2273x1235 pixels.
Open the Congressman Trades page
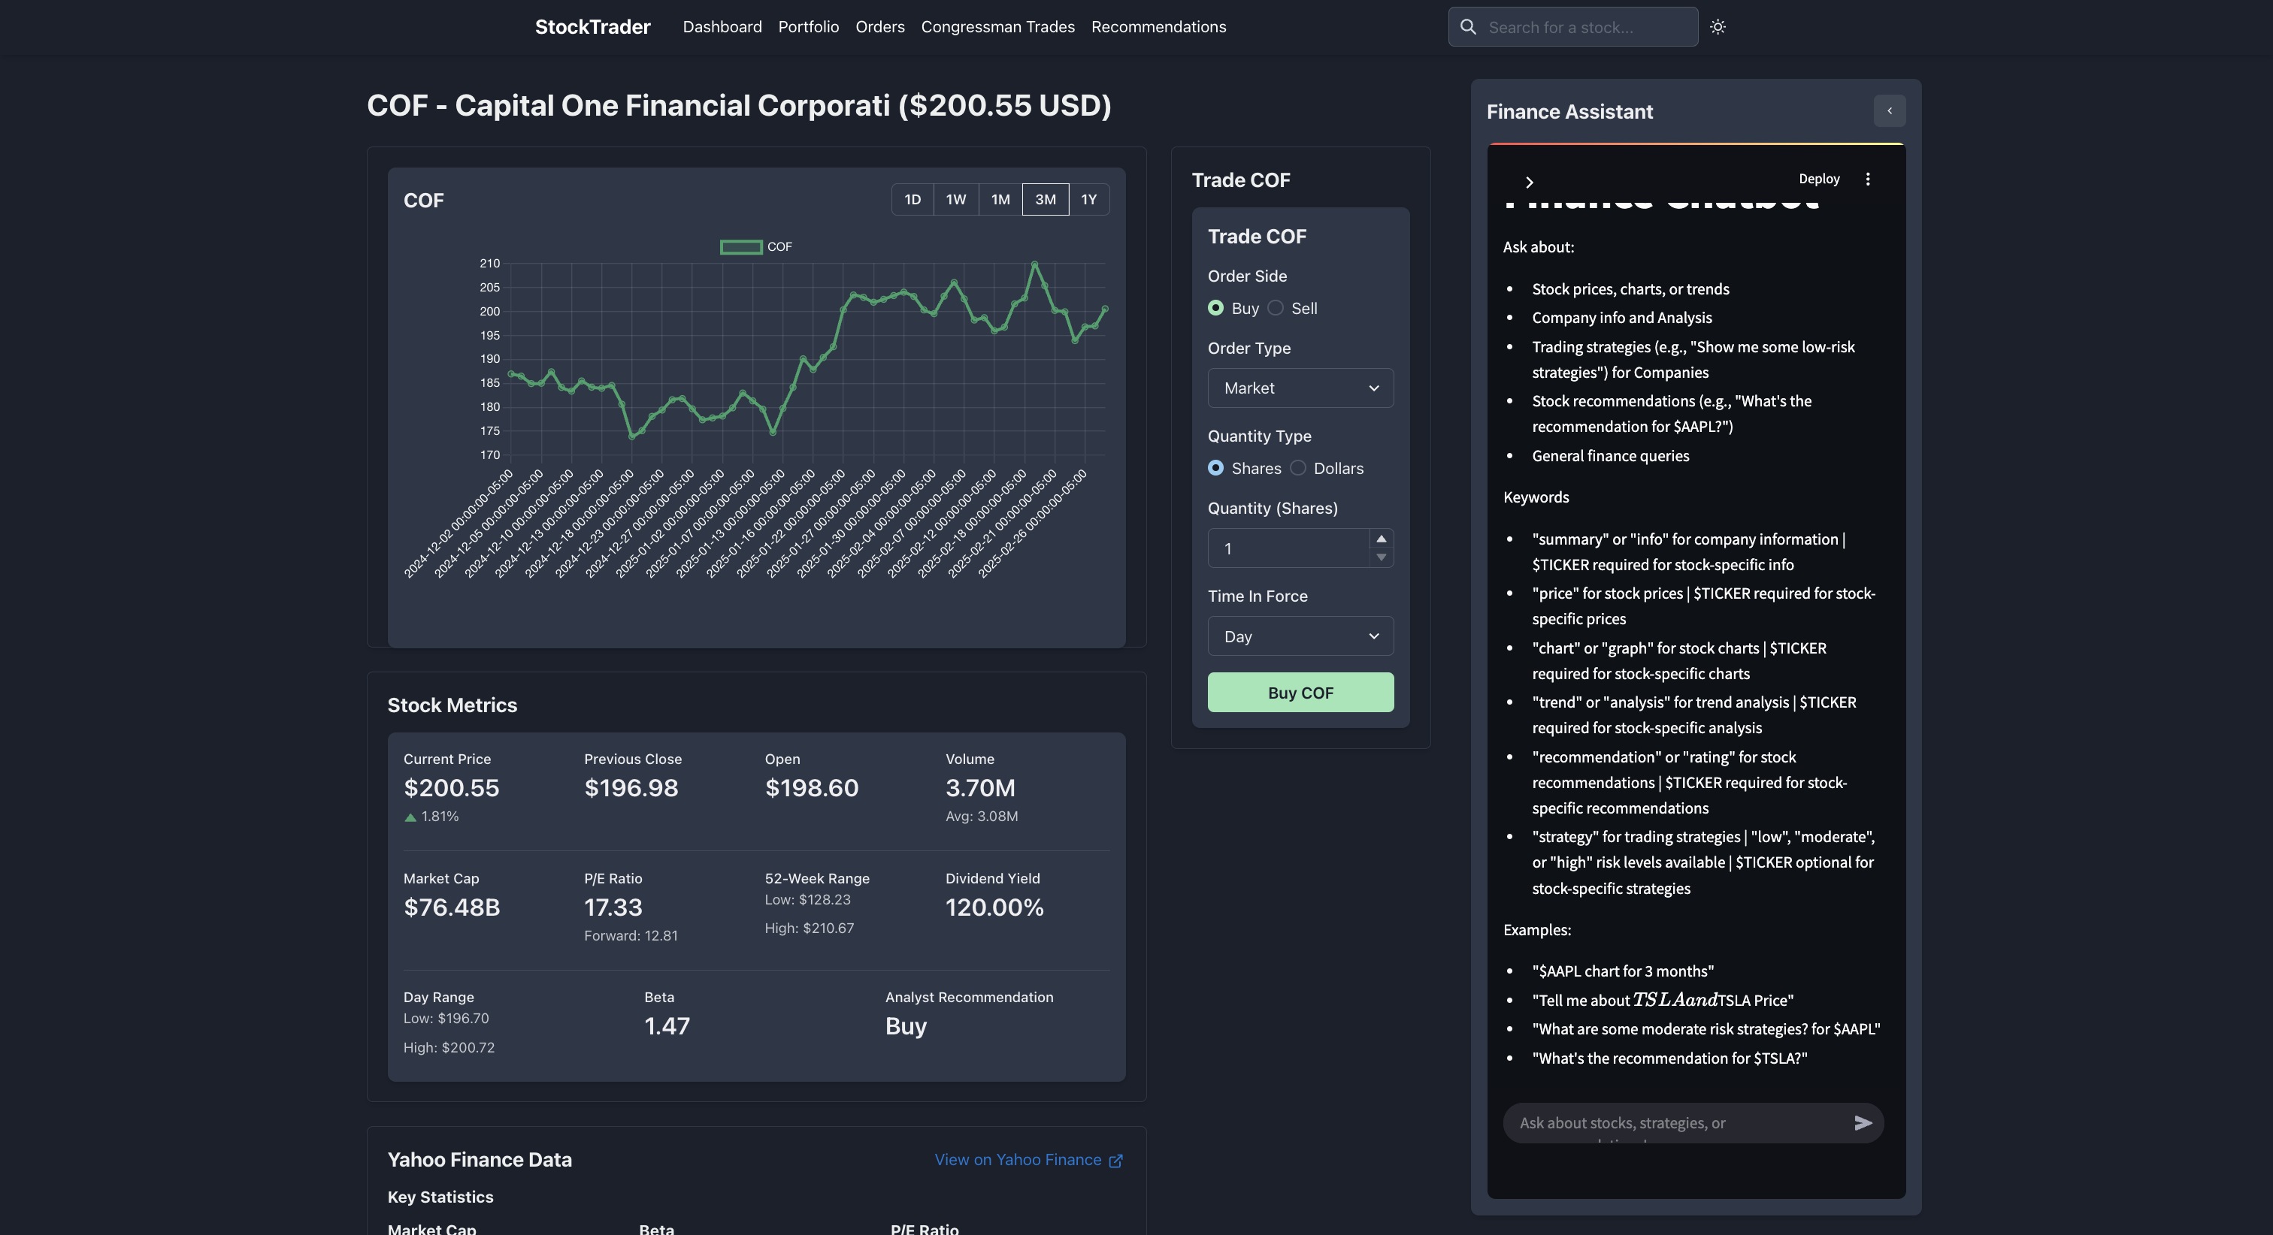click(997, 26)
